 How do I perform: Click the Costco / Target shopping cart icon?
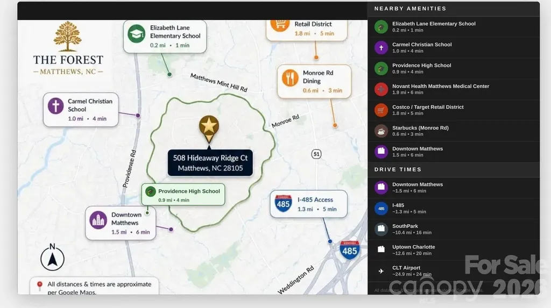[381, 110]
